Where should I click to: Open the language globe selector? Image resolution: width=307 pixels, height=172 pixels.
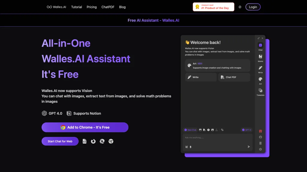pos(240,7)
